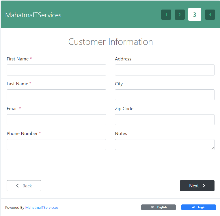Jump to step 2 in the header
220x216 pixels.
click(180, 15)
